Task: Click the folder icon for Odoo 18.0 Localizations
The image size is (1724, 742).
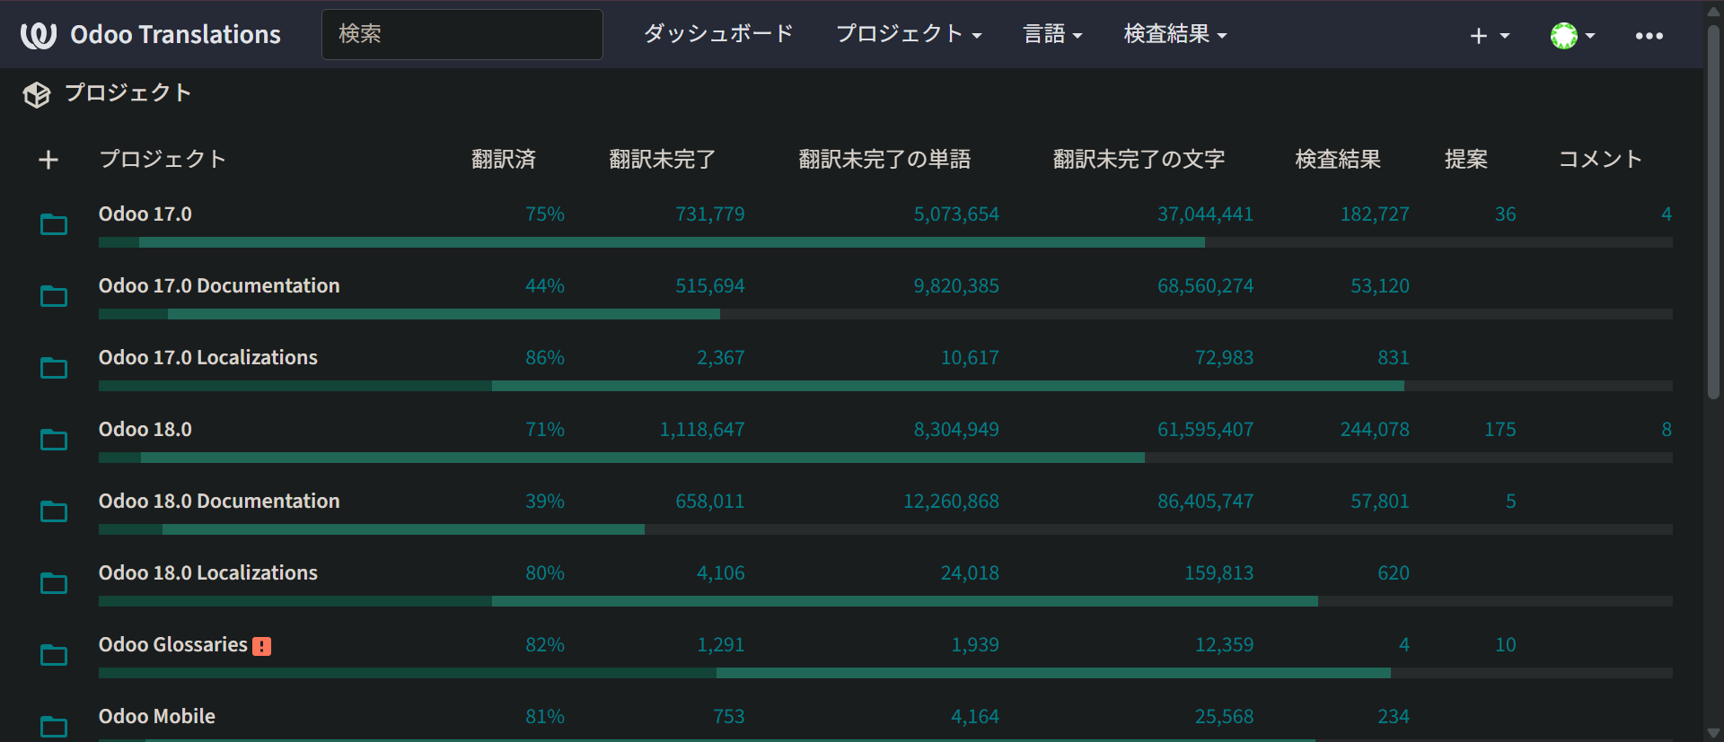Action: point(54,583)
